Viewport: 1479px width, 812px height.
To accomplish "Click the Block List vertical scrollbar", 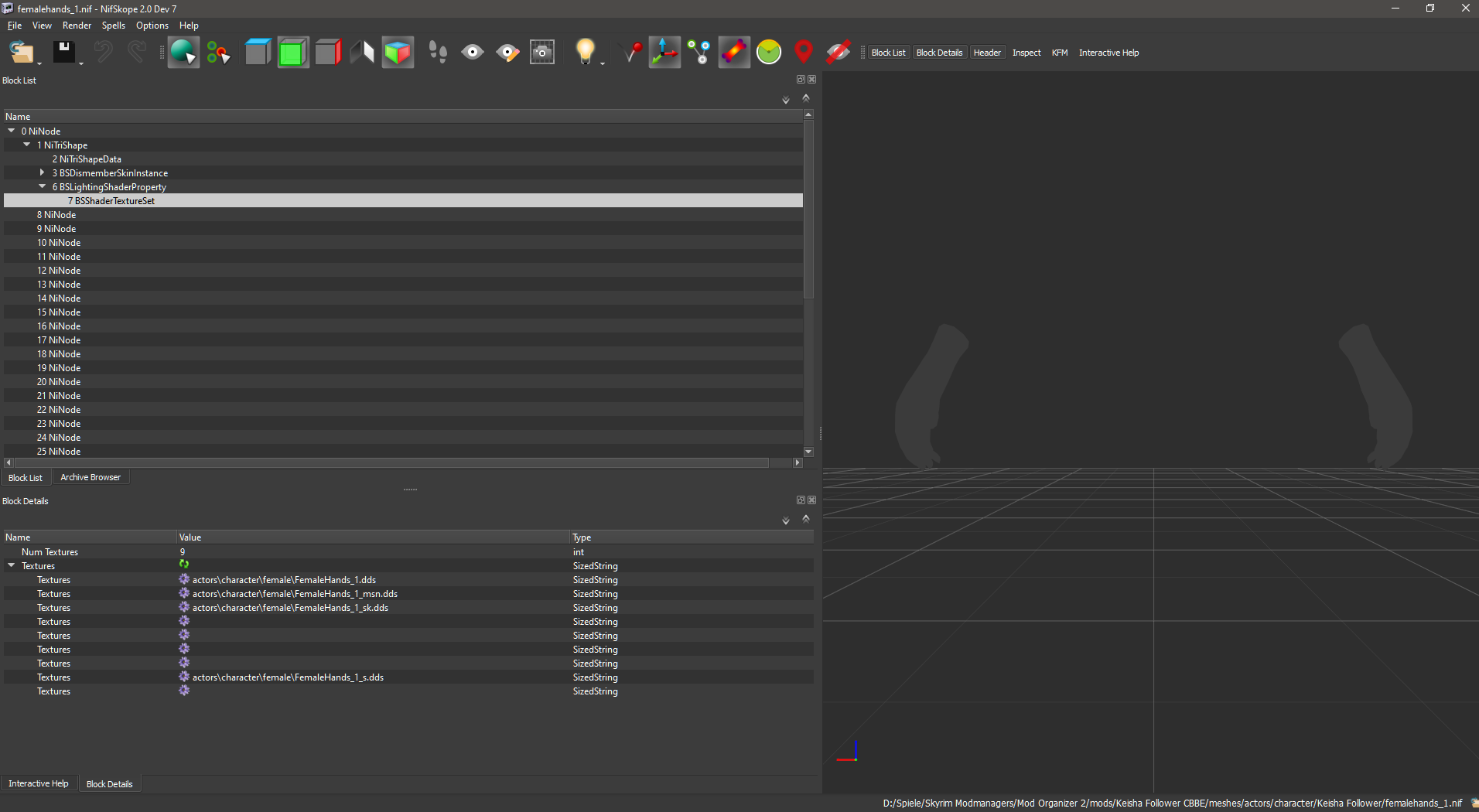I will pyautogui.click(x=808, y=209).
